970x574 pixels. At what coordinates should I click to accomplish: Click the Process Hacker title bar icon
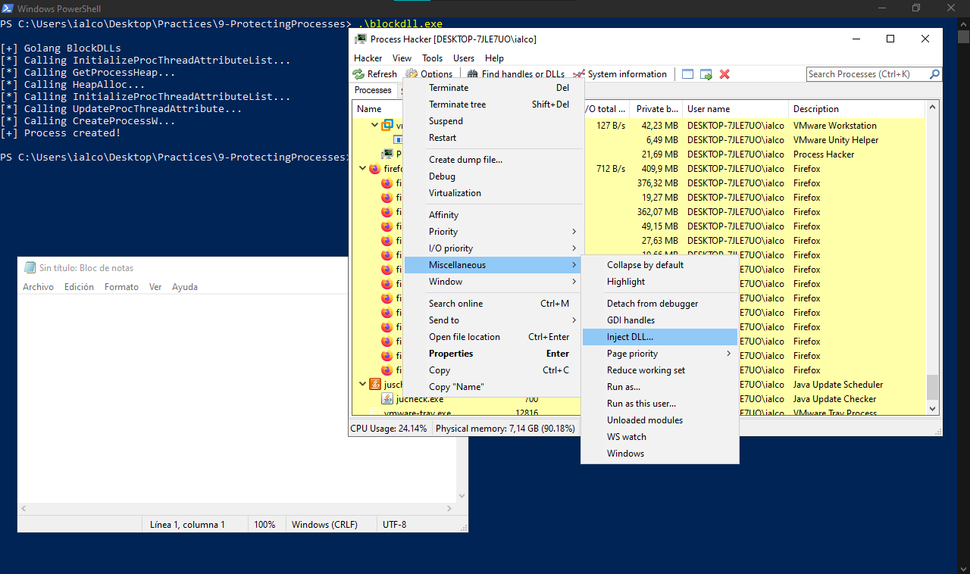pos(361,39)
